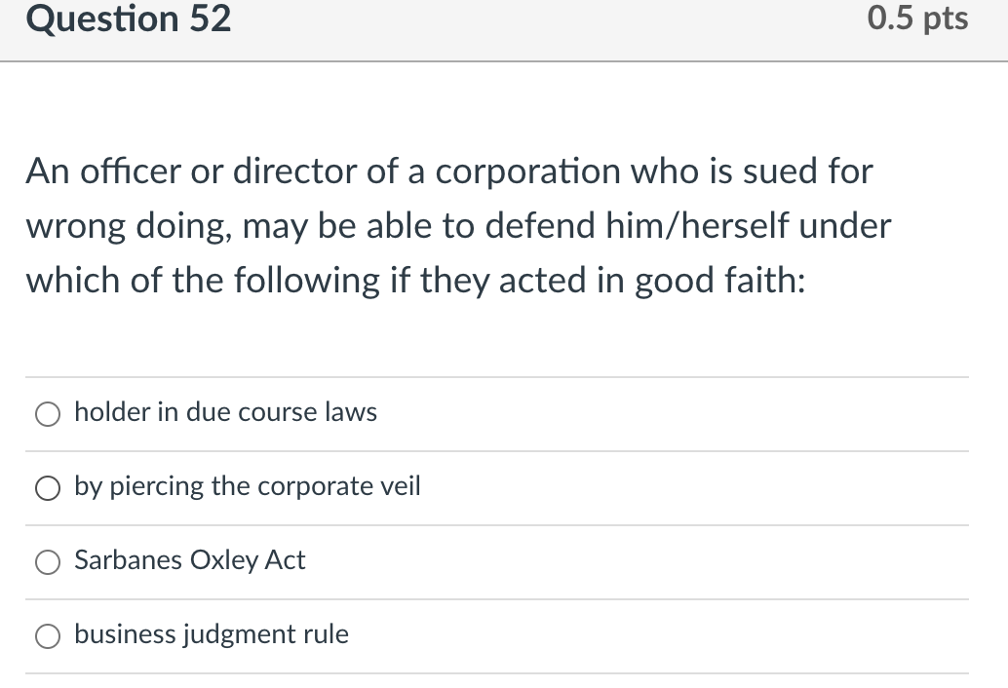This screenshot has width=1008, height=688.
Task: Select the 'business judgment rule' radio button
Action: click(x=47, y=635)
